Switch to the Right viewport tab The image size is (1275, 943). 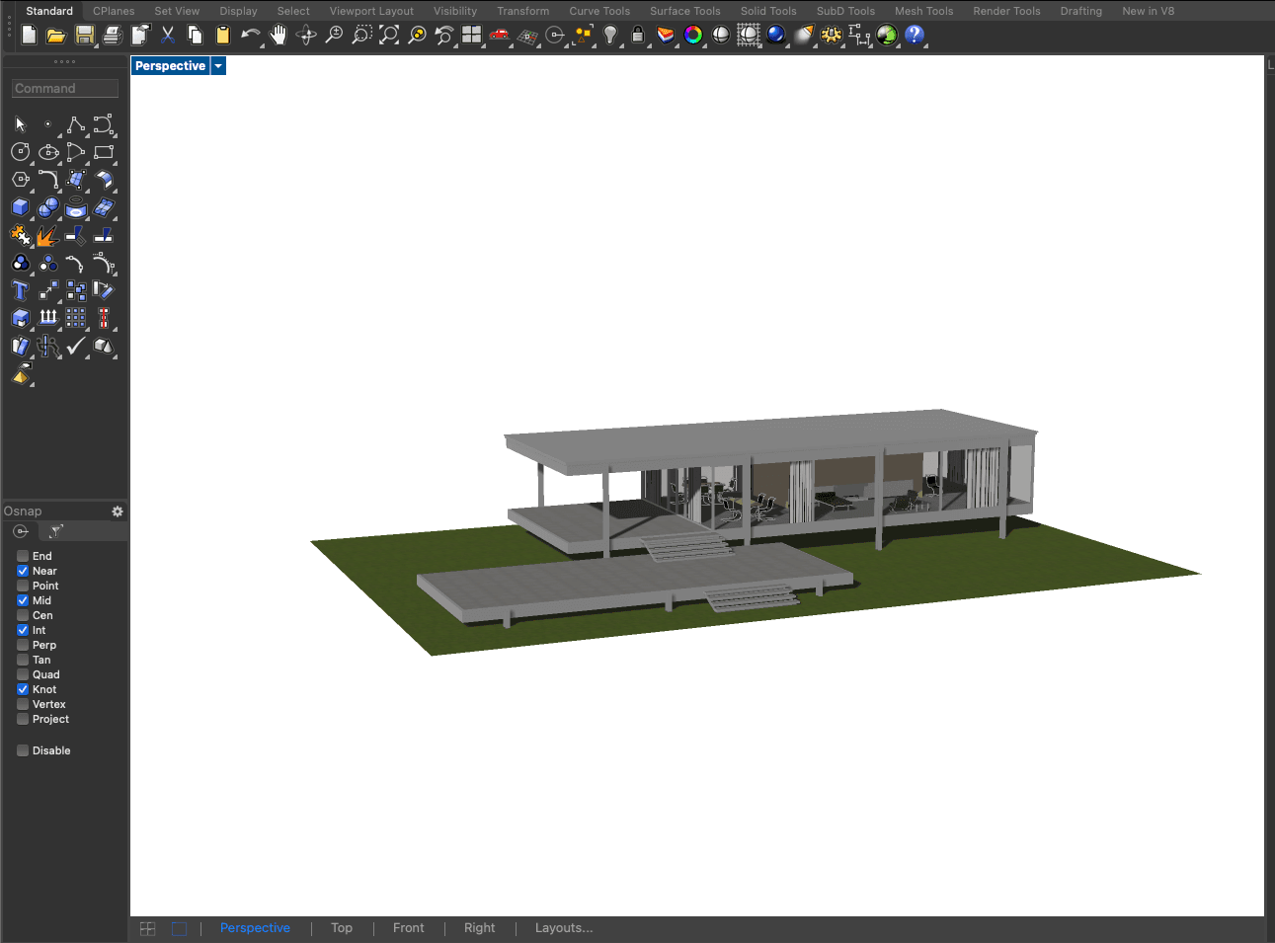[480, 928]
